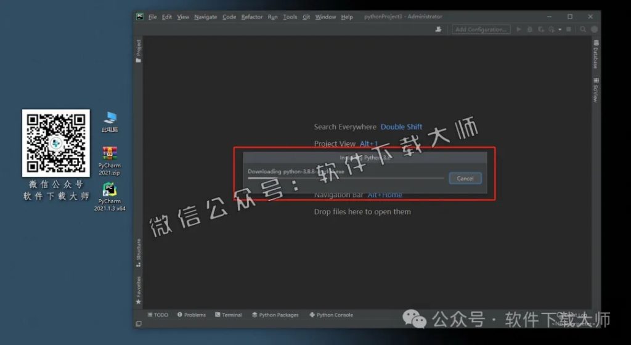Cancel the Python download

click(x=465, y=179)
